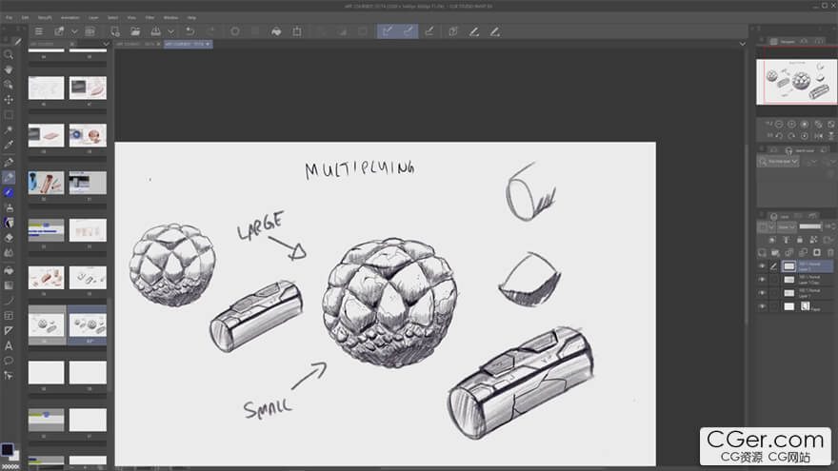
Task: Select the Eraser tool
Action: tap(9, 238)
